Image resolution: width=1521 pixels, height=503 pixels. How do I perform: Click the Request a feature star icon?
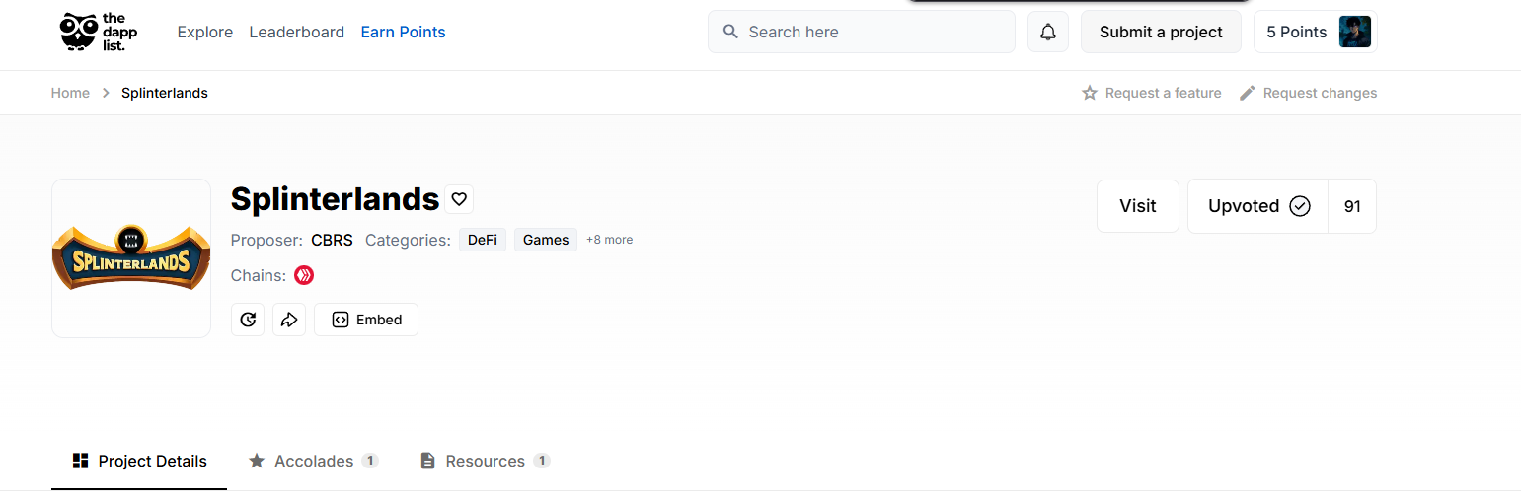point(1090,93)
